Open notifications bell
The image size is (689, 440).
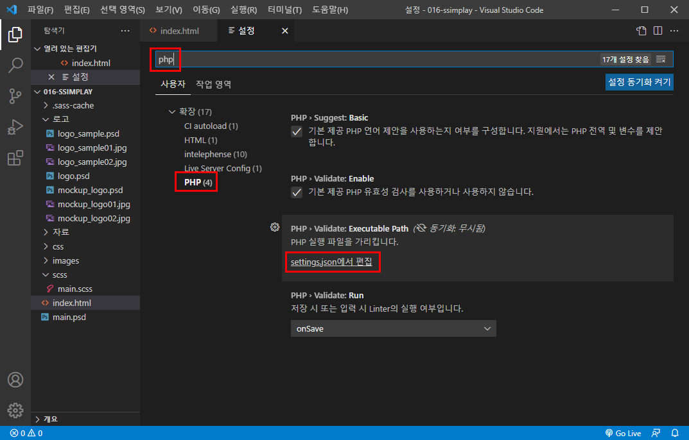click(x=675, y=434)
